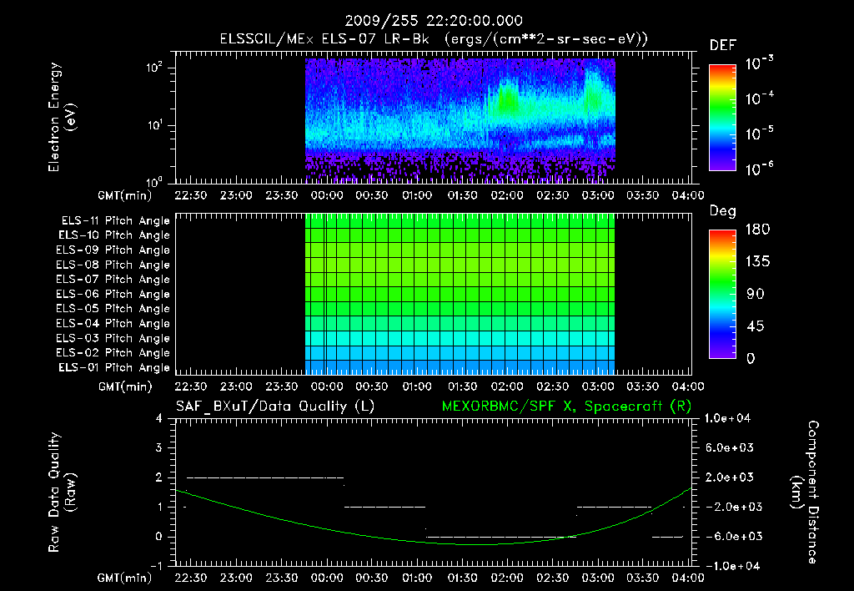Screen dimensions: 854x591
Task: Click the 03:30 time label under pitch angle panel
Action: tap(643, 386)
